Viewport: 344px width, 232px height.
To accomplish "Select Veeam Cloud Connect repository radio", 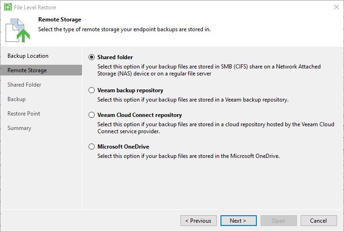I will tap(91, 115).
